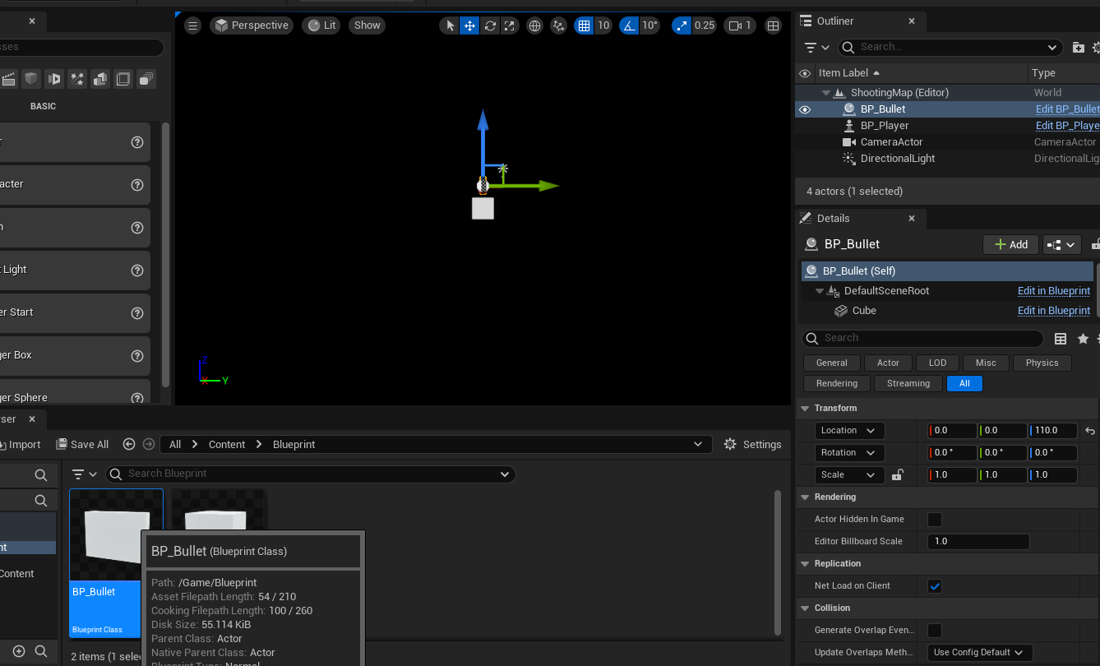The height and width of the screenshot is (666, 1100).
Task: Select the Physics filter tab
Action: [1042, 363]
